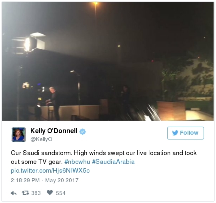Viewport: 216px width, 203px height.
Task: Play the sandstorm video thumbnail
Action: [x=108, y=61]
